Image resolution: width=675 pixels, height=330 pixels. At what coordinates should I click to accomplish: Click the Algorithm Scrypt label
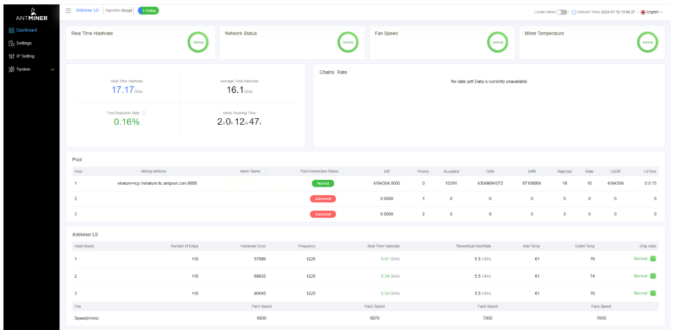tap(119, 11)
